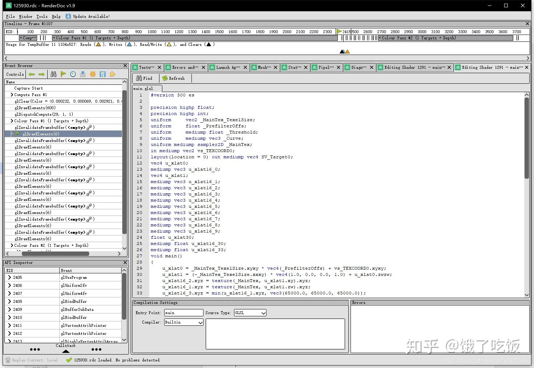The width and height of the screenshot is (534, 368).
Task: Select EID 2411 glVertexAttribPointer row
Action: (63, 325)
